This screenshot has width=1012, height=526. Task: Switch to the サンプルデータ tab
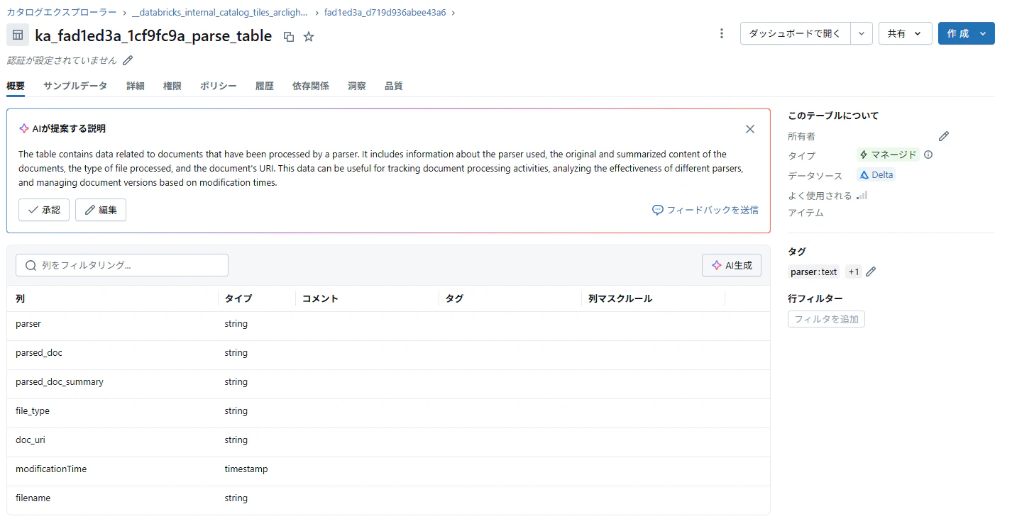pos(75,86)
